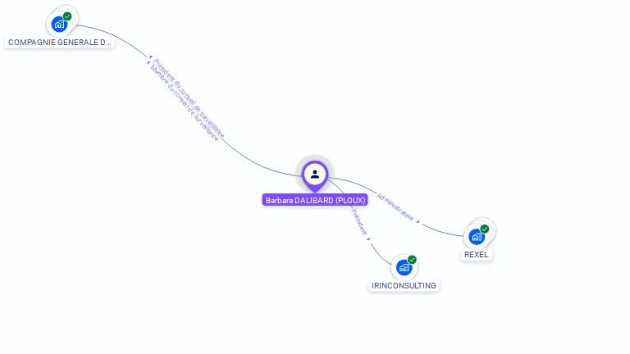Select Président du conseil de surveillance edge label
Image resolution: width=630 pixels, height=354 pixels.
click(189, 98)
